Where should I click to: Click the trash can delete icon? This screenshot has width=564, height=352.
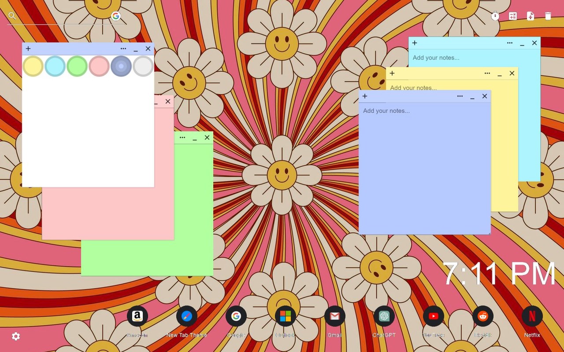tap(548, 16)
